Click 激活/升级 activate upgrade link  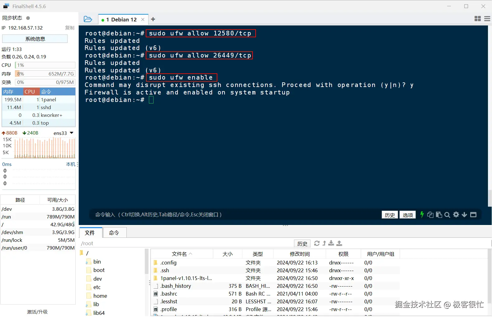pyautogui.click(x=37, y=312)
